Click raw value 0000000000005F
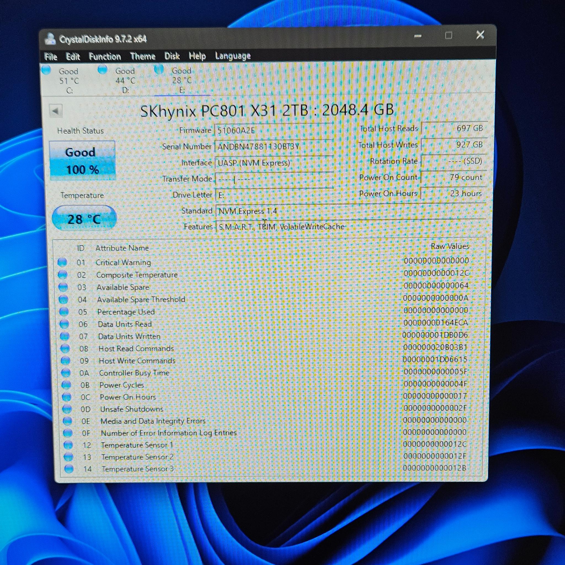This screenshot has width=565, height=565. click(x=435, y=371)
